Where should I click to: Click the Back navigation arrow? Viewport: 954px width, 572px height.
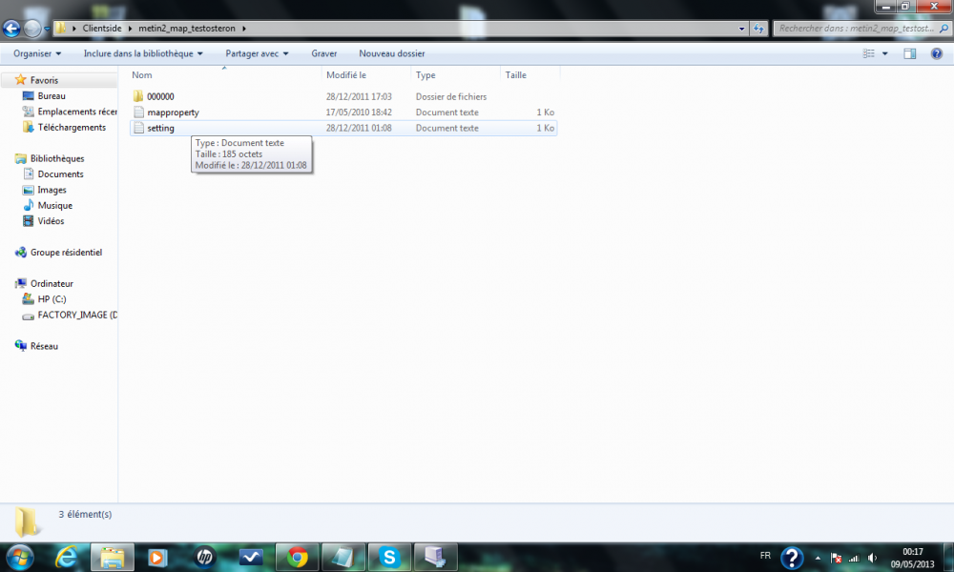(x=11, y=28)
